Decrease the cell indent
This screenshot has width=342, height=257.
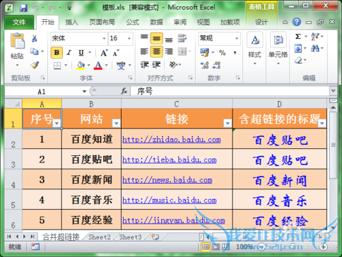tap(144, 65)
